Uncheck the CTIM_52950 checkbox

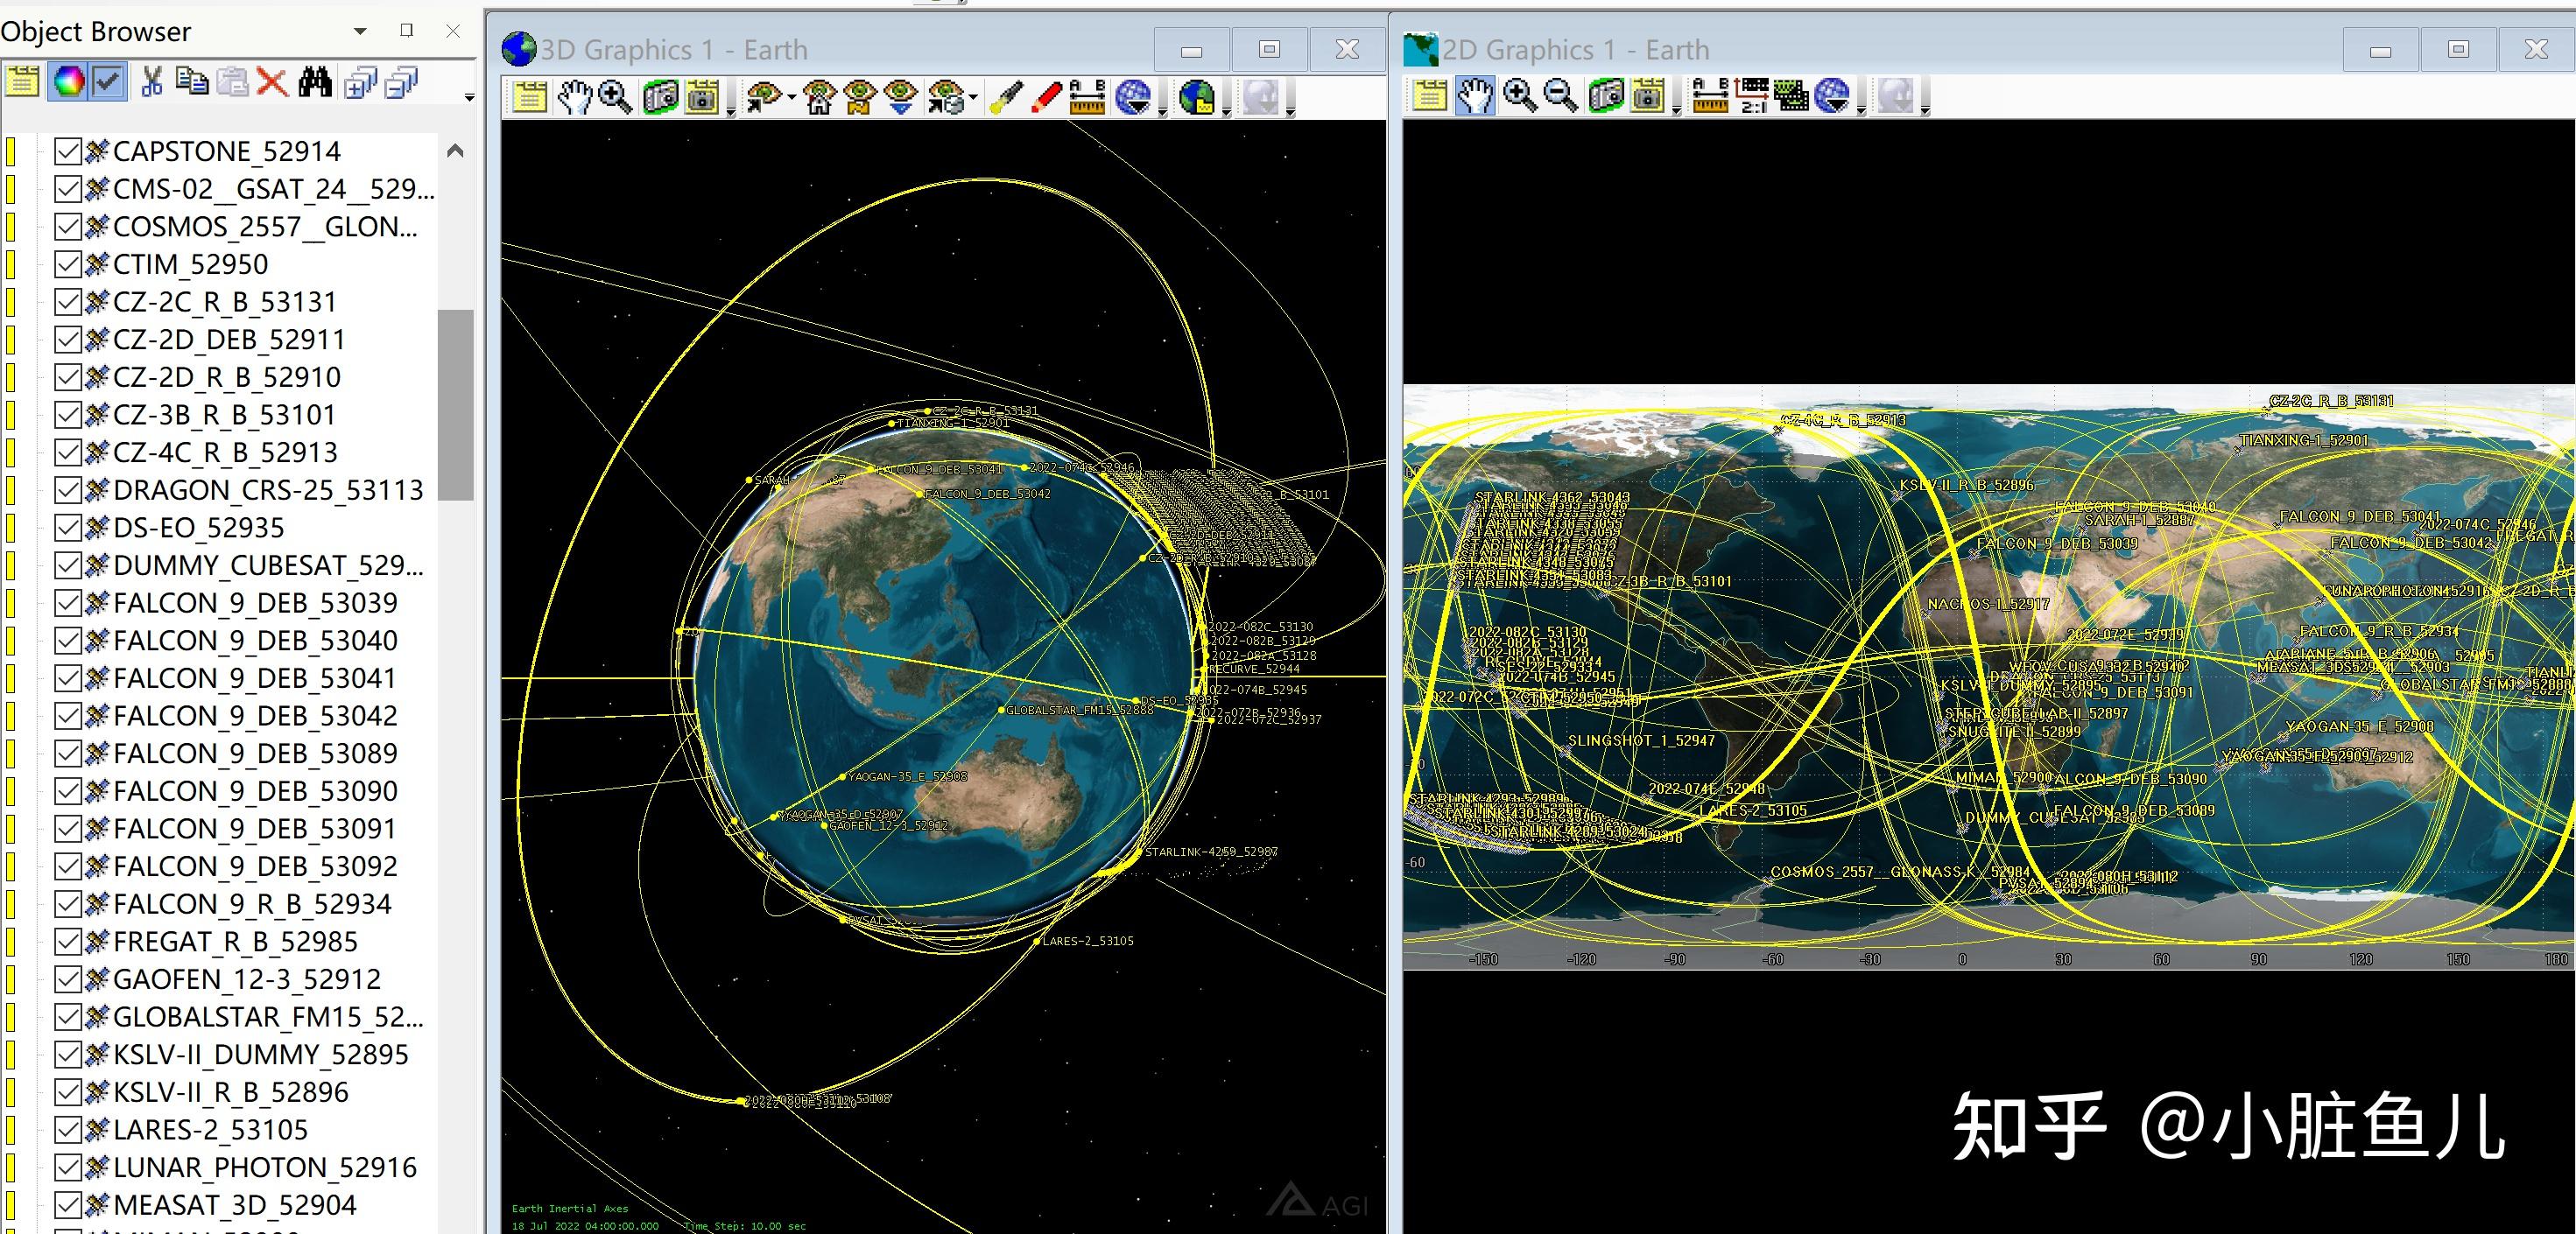pos(68,265)
